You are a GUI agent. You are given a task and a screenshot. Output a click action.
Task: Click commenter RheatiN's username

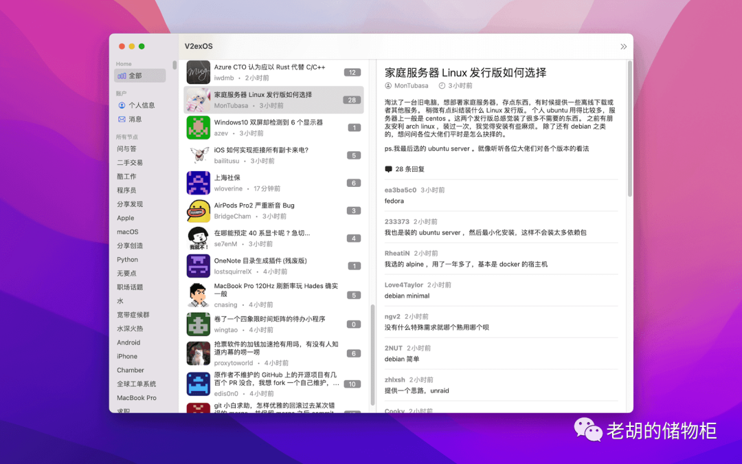(397, 253)
